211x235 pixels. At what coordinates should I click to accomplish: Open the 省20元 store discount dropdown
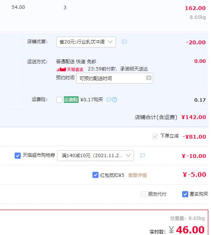tap(86, 42)
